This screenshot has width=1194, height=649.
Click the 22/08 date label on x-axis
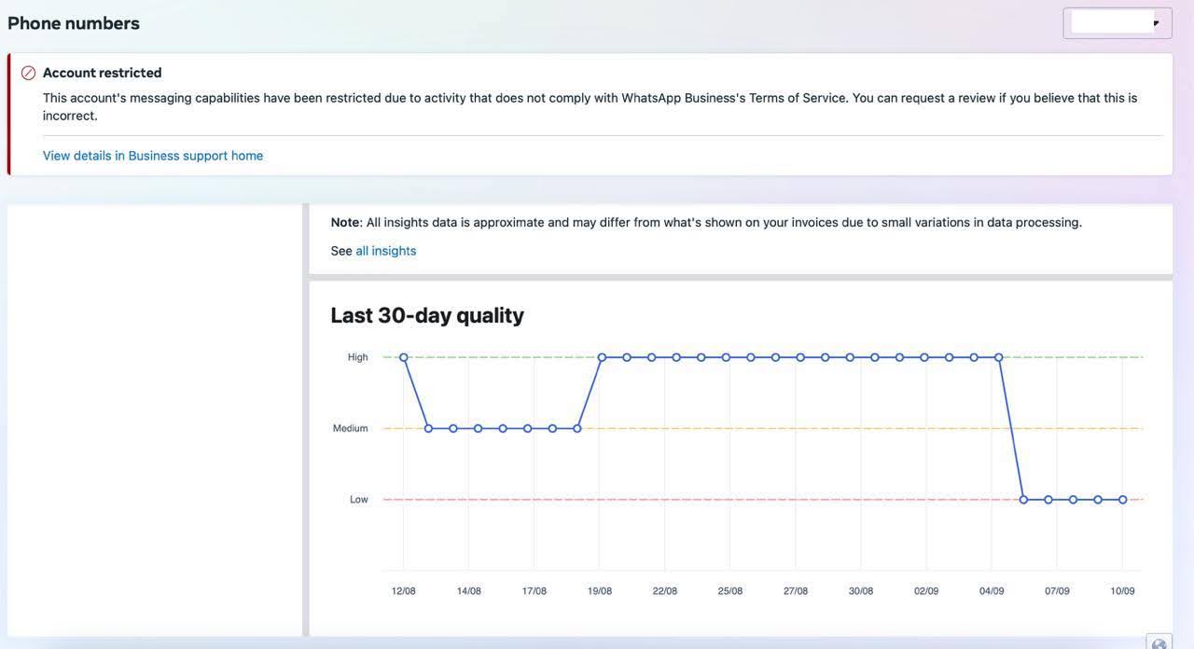click(665, 591)
